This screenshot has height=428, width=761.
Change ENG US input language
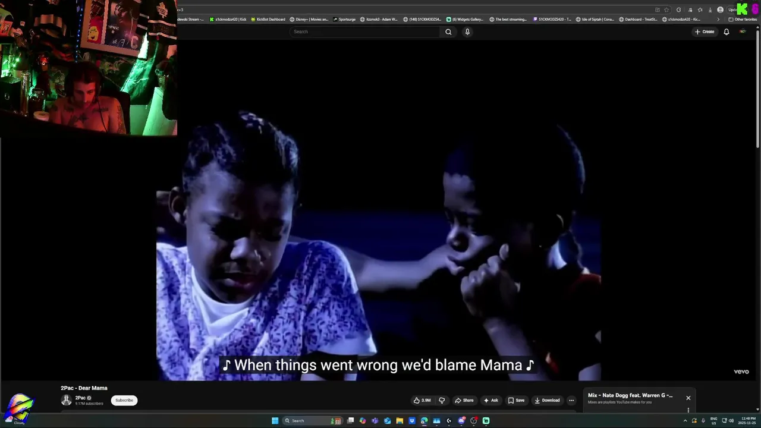coord(714,420)
